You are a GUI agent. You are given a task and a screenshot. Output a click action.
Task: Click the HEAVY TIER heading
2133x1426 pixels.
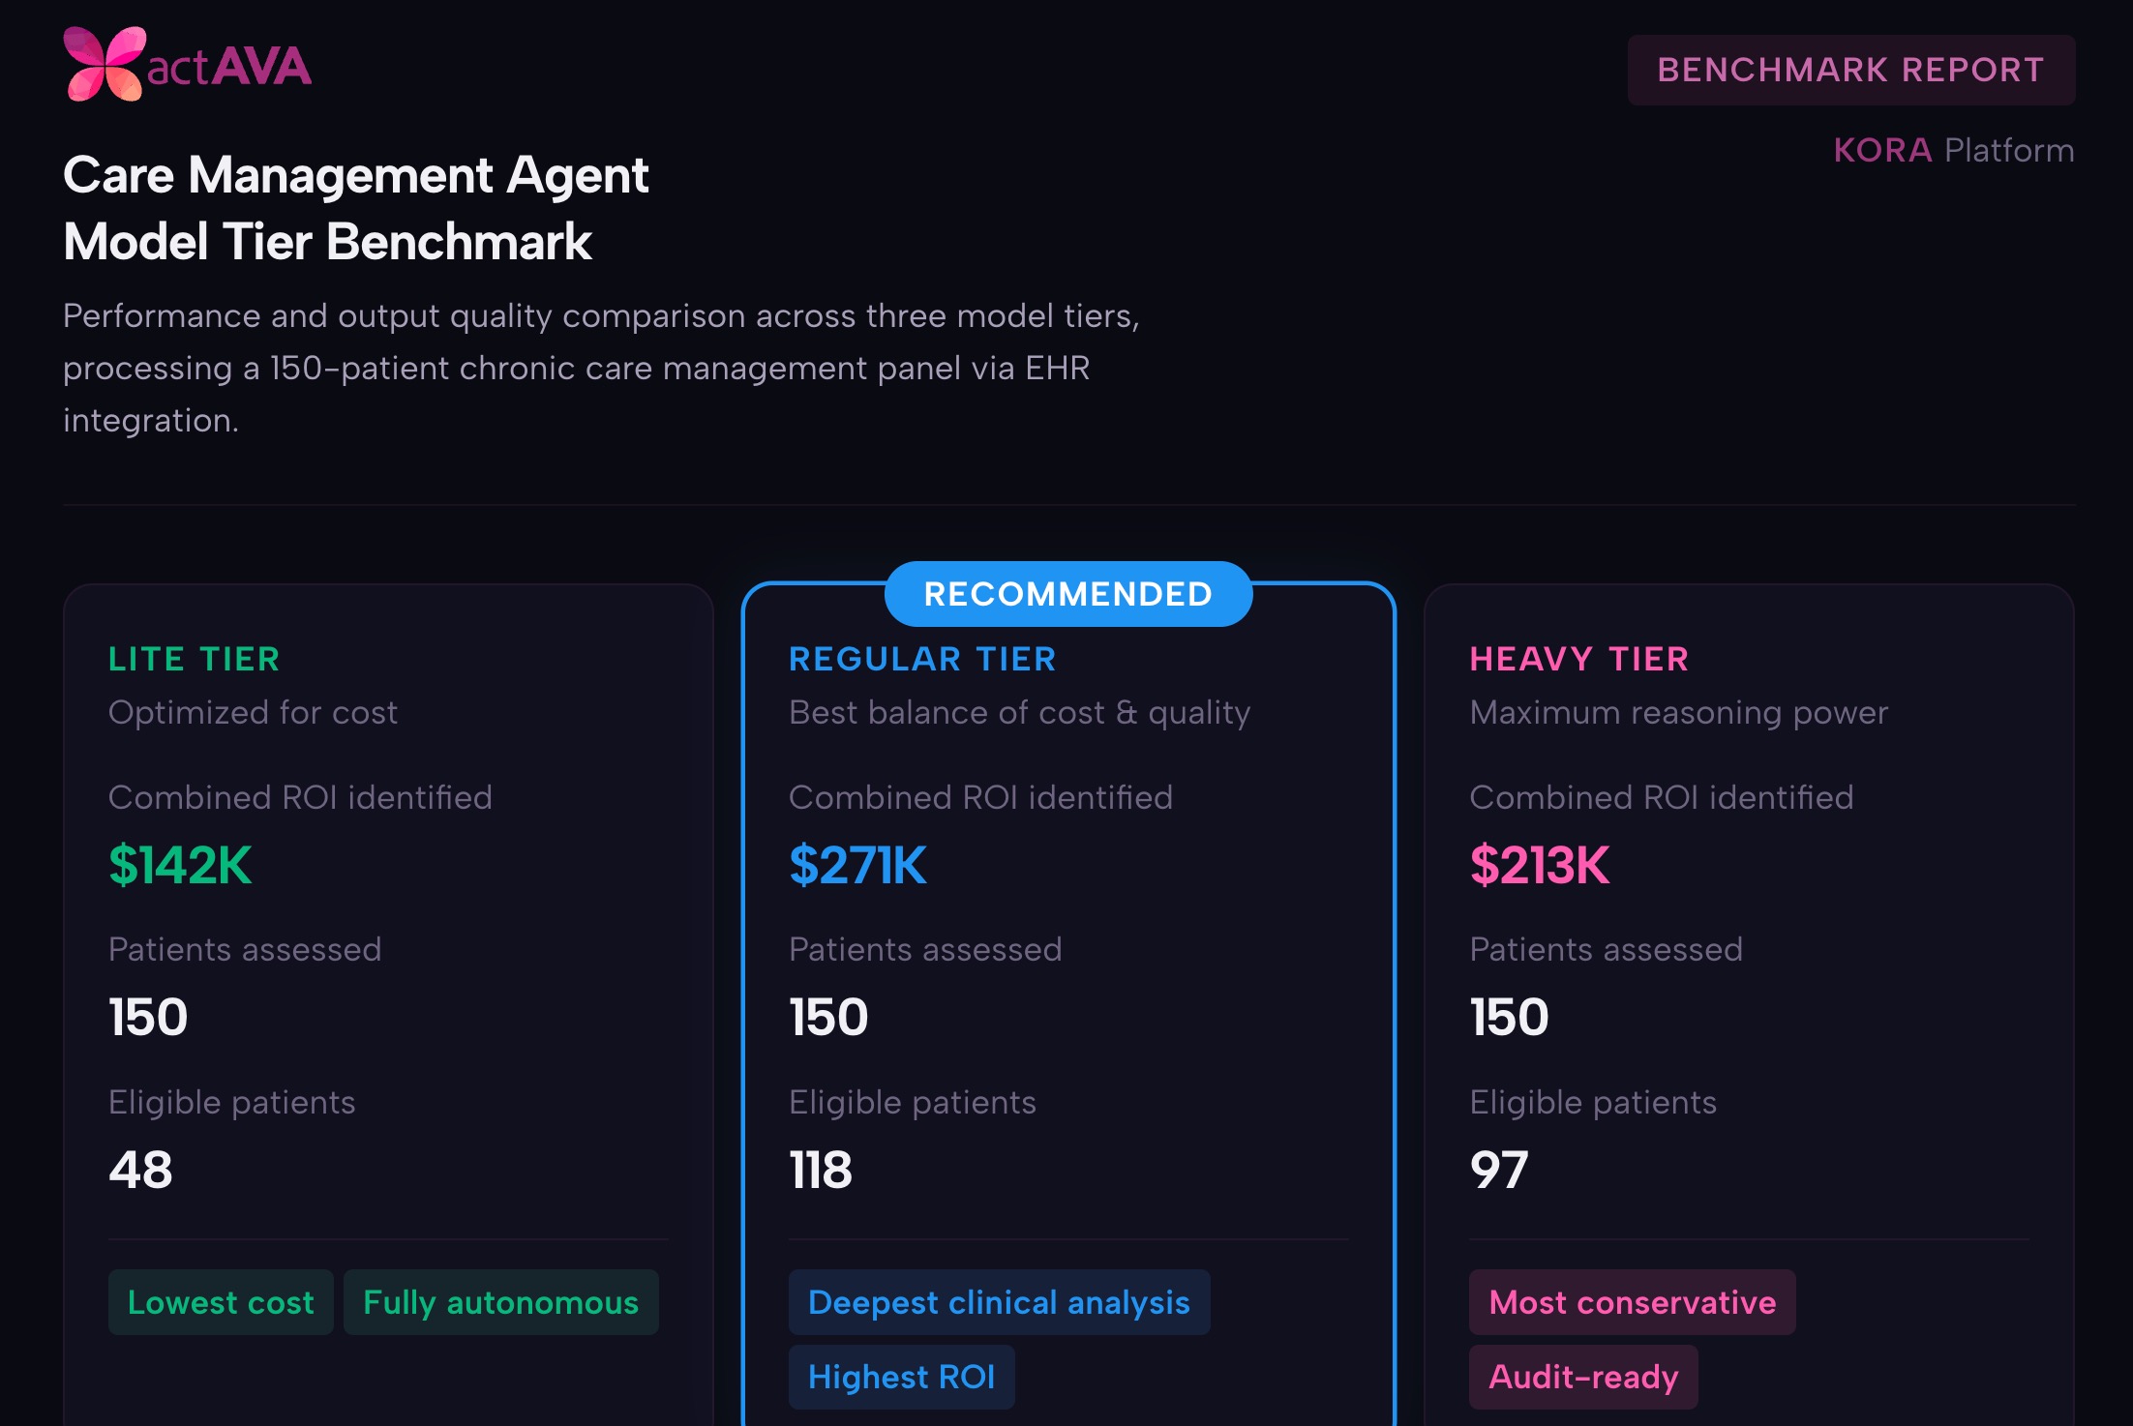tap(1578, 659)
